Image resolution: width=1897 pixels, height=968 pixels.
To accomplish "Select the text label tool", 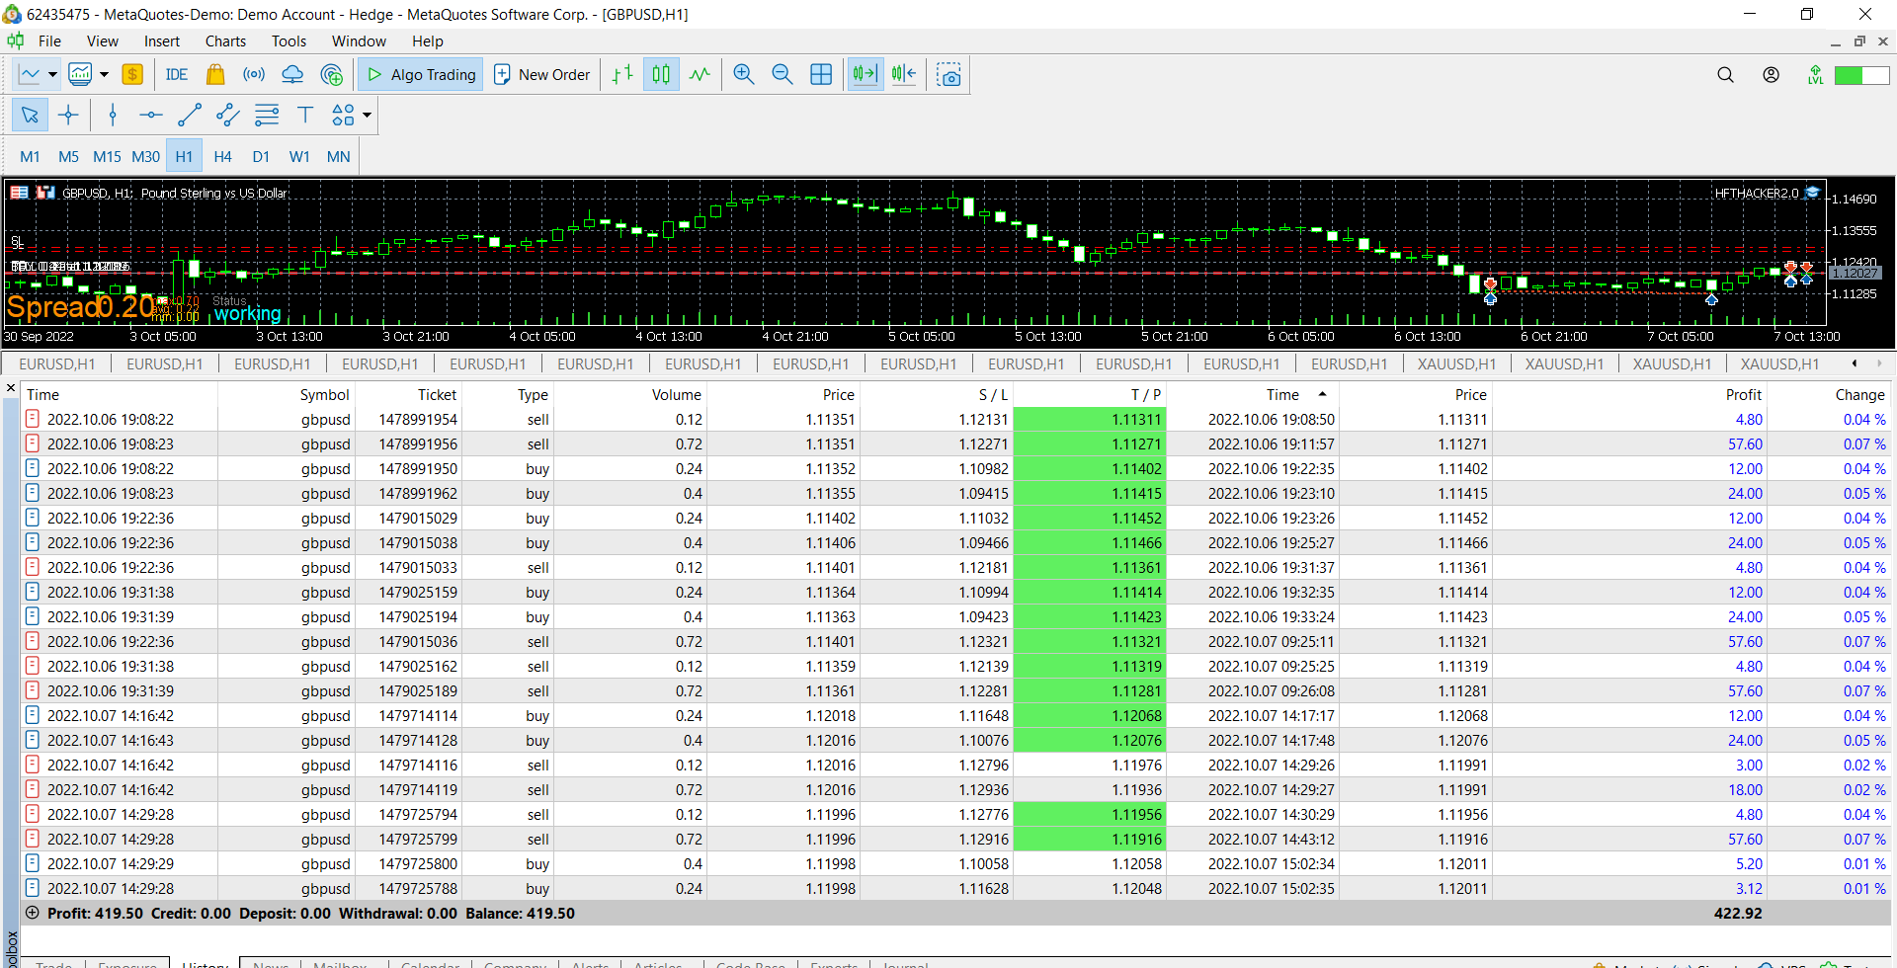I will tap(305, 116).
